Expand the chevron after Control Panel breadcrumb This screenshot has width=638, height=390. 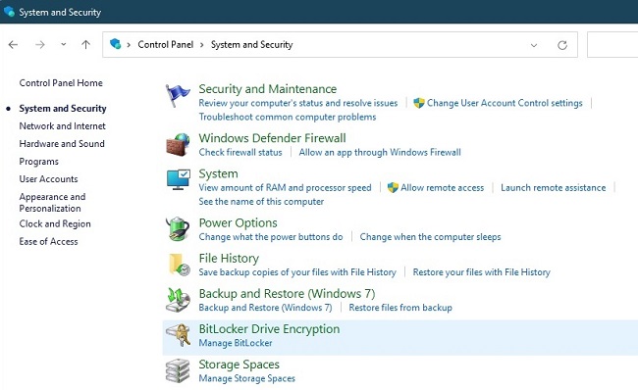pyautogui.click(x=202, y=45)
